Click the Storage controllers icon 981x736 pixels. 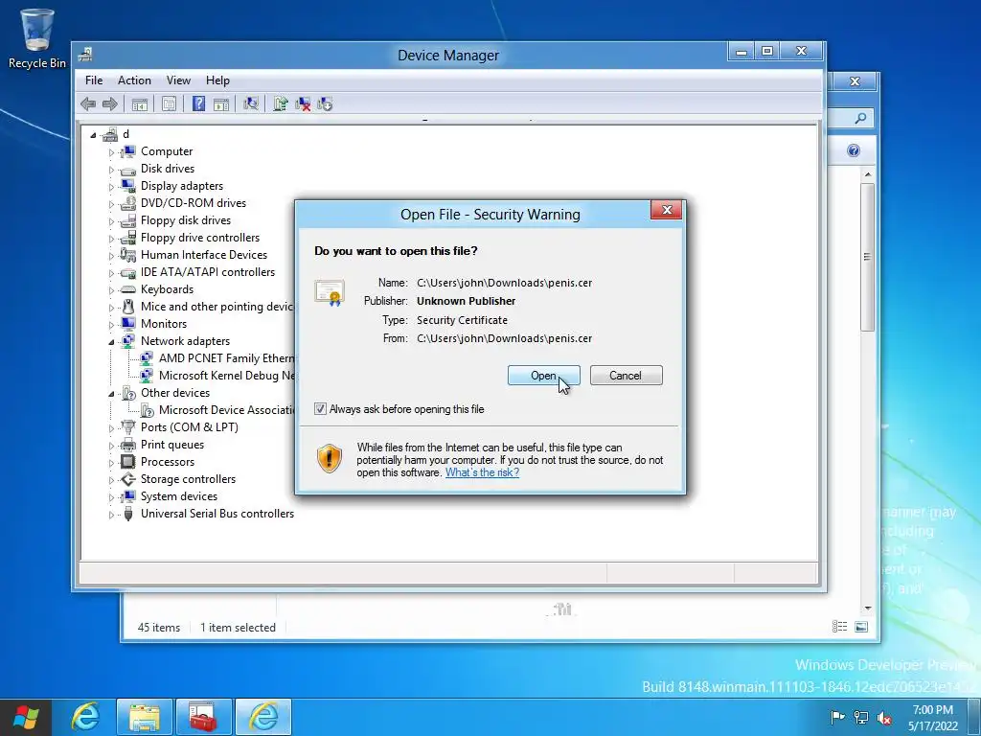point(128,479)
